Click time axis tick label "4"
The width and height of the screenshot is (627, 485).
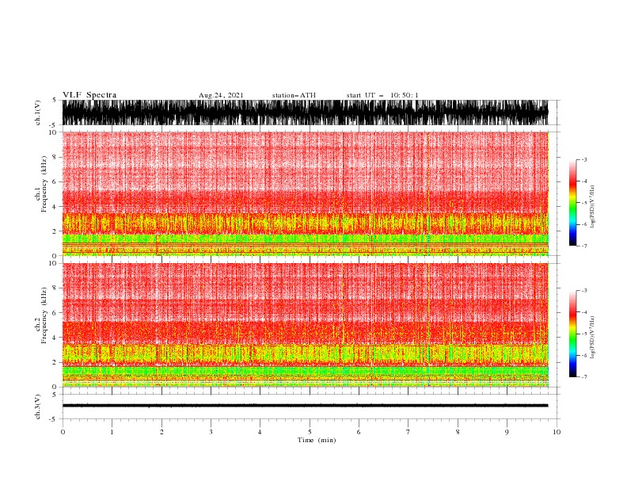[x=260, y=432]
